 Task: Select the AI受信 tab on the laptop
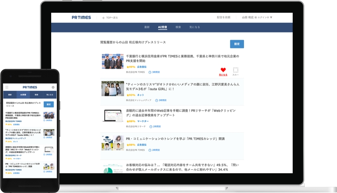coord(162,27)
